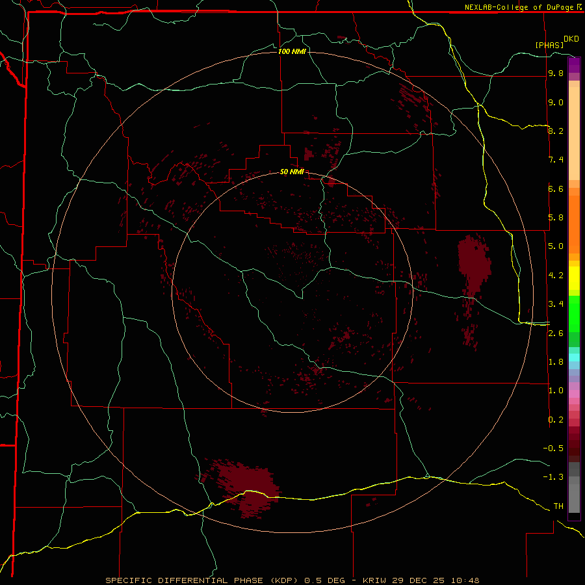The image size is (585, 585).
Task: Select the 5.0 scale value
Action: 556,246
